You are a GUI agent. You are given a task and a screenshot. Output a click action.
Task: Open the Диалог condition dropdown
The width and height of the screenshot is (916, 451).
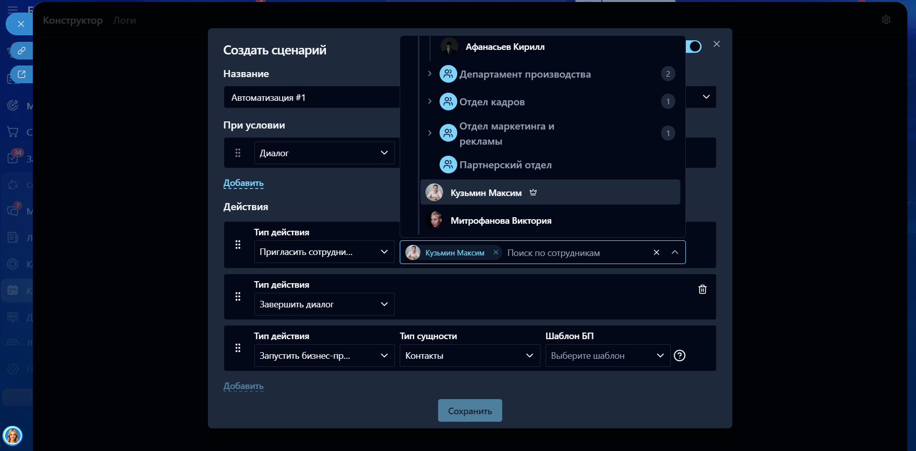[x=324, y=153]
